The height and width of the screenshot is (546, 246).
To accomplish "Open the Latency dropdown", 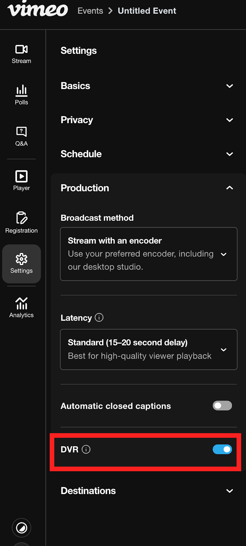I will pyautogui.click(x=149, y=349).
